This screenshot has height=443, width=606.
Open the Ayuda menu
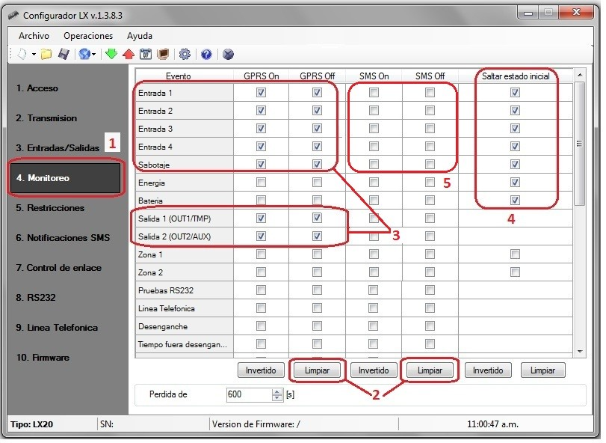pos(140,36)
